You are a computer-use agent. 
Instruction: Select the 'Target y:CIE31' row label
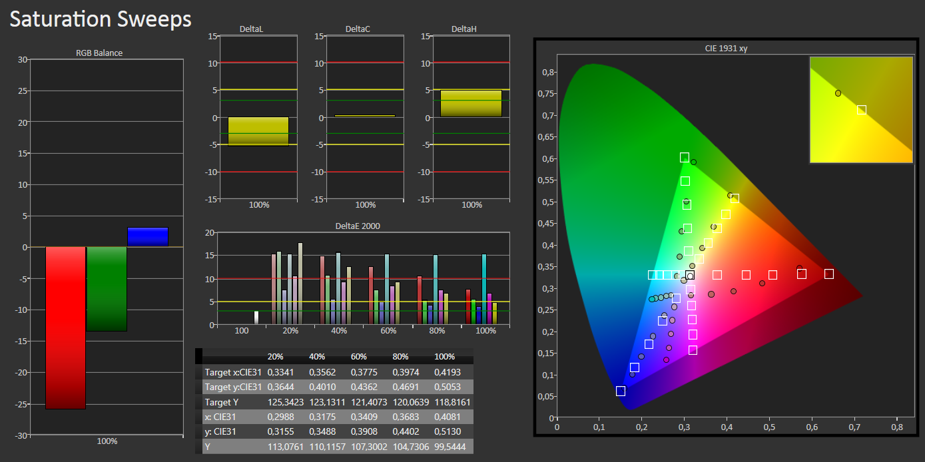233,387
